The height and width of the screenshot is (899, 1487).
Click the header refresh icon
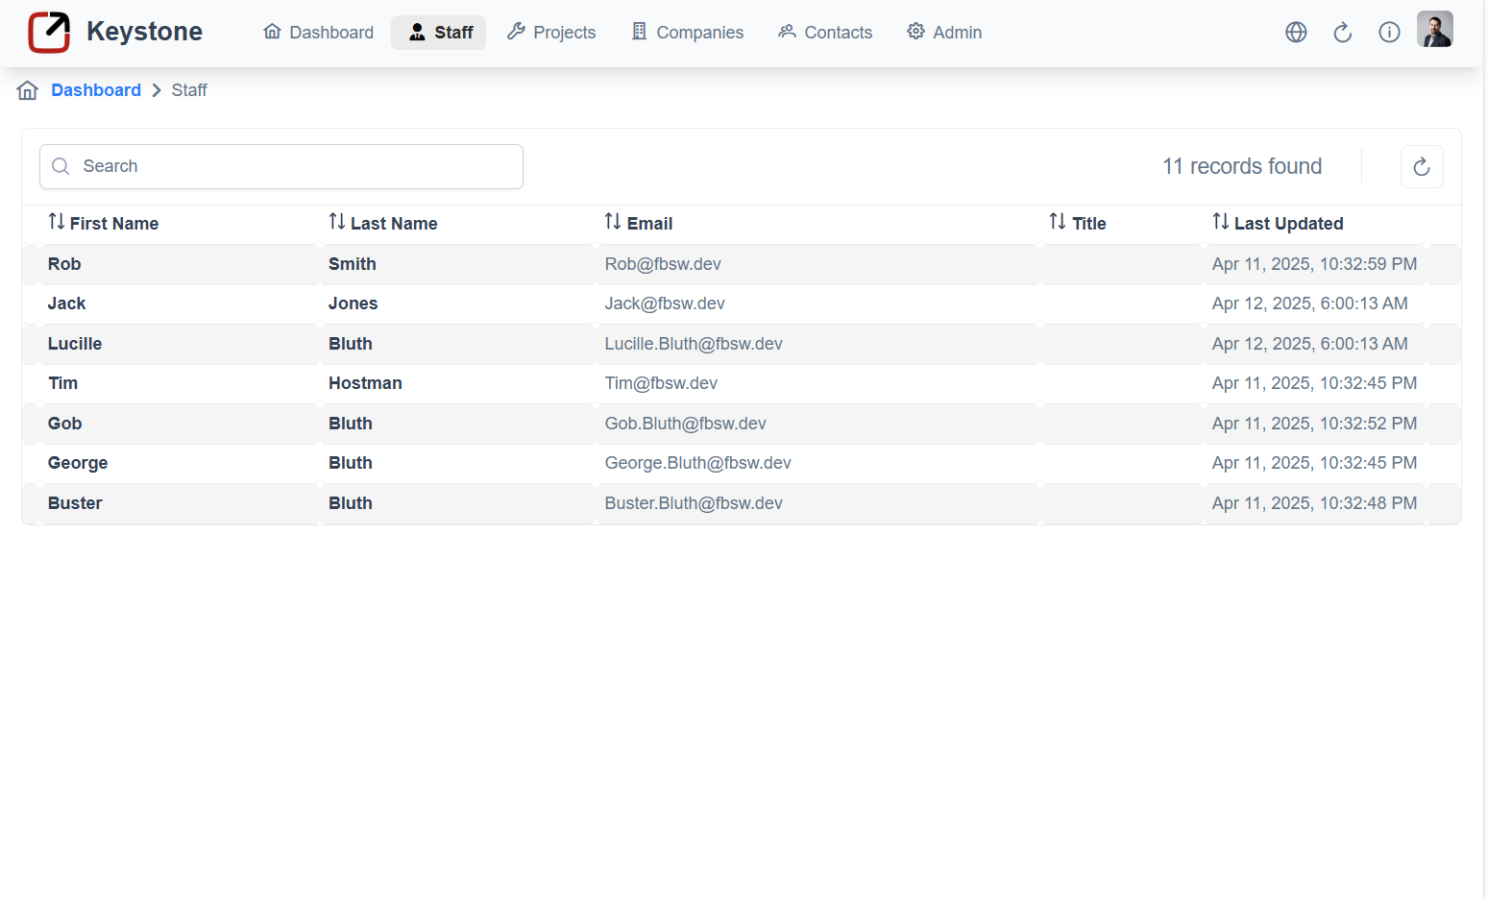[x=1342, y=33]
